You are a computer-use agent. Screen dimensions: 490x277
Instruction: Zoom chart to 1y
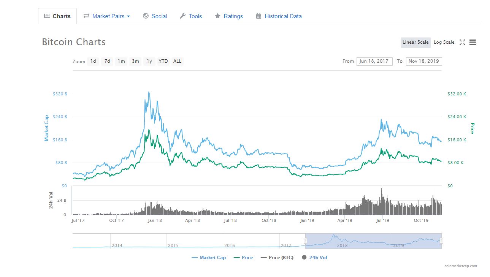(149, 61)
